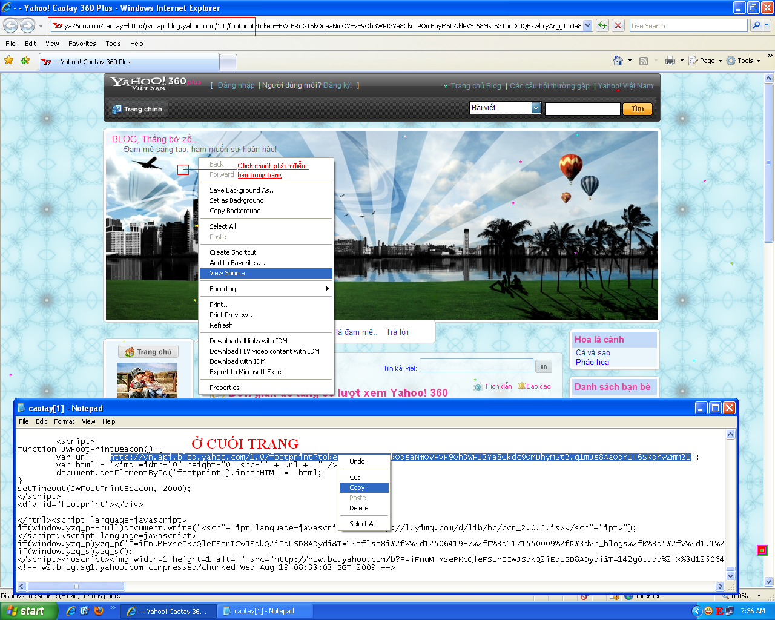Click the Trang chính button
This screenshot has width=775, height=620.
137,109
